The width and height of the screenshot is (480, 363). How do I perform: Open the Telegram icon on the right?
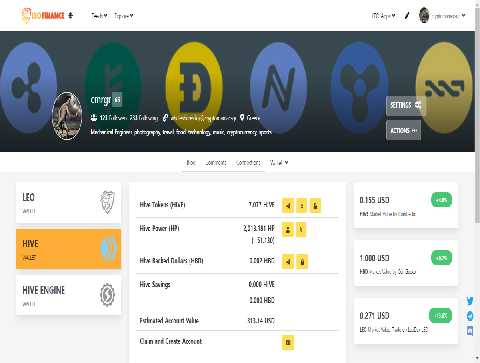[x=470, y=316]
